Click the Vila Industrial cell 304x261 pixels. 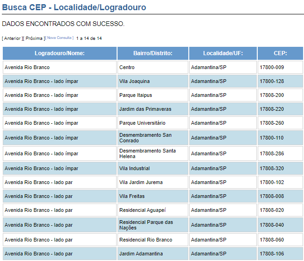pyautogui.click(x=153, y=168)
